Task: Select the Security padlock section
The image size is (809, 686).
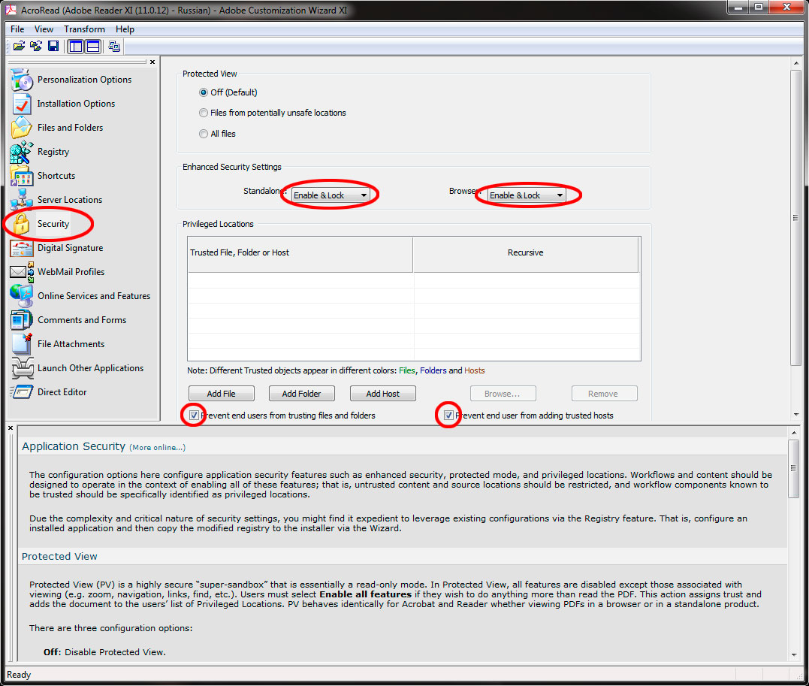Action: tap(41, 224)
